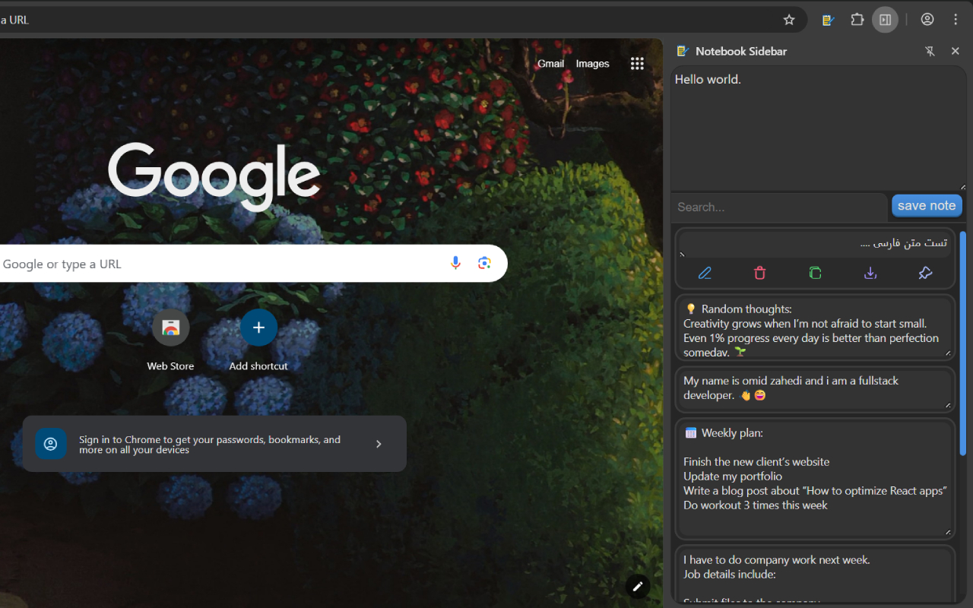
Task: Click the 'Finish the new client's website' line
Action: (756, 462)
